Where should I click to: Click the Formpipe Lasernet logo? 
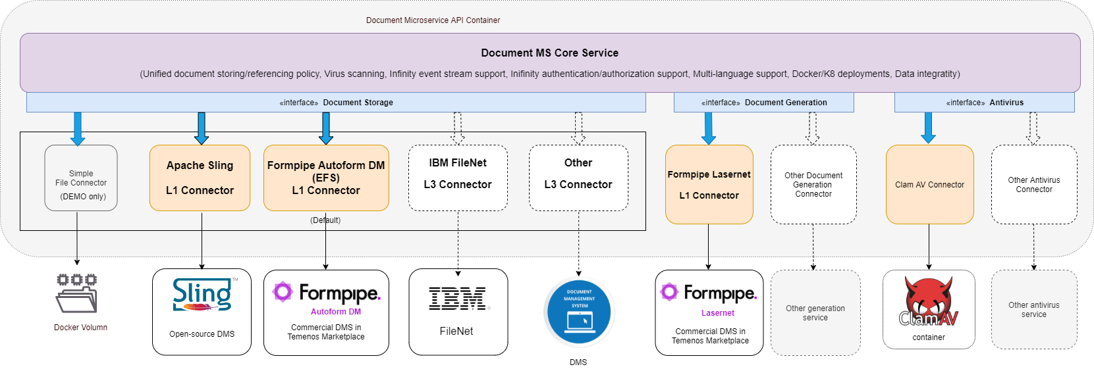click(709, 292)
